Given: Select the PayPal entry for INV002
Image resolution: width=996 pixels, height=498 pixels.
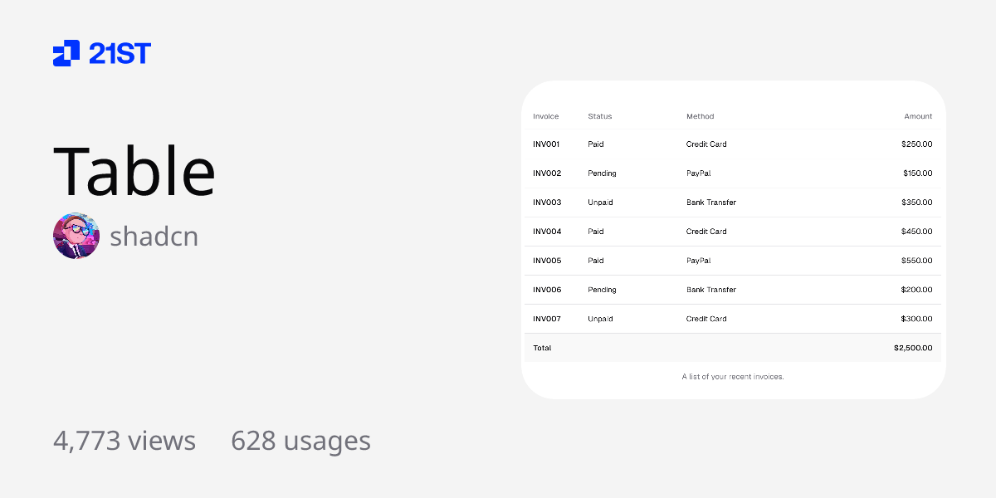Looking at the screenshot, I should pyautogui.click(x=698, y=173).
